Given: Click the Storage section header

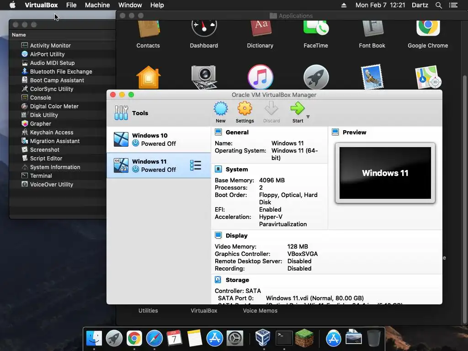Looking at the screenshot, I should tap(237, 280).
